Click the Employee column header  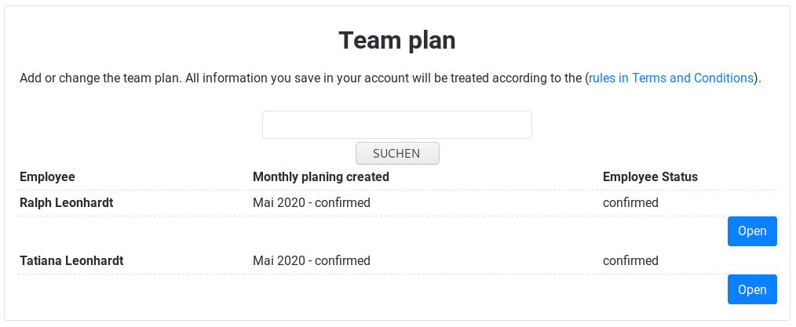(47, 176)
